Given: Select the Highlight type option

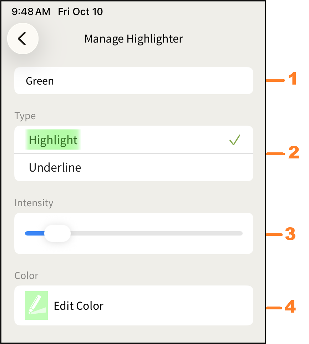Looking at the screenshot, I should (x=54, y=140).
